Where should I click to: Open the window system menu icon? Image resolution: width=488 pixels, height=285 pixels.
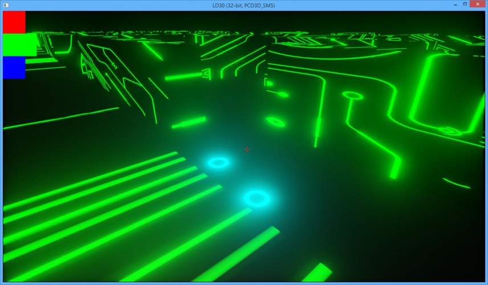[x=6, y=5]
